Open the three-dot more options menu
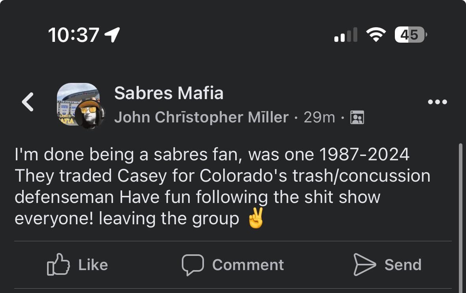The image size is (466, 293). click(x=438, y=102)
